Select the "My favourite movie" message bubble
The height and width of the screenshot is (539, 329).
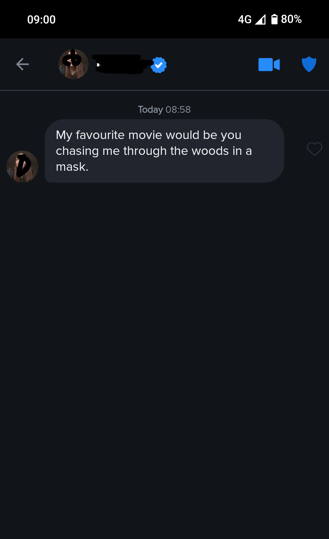164,151
